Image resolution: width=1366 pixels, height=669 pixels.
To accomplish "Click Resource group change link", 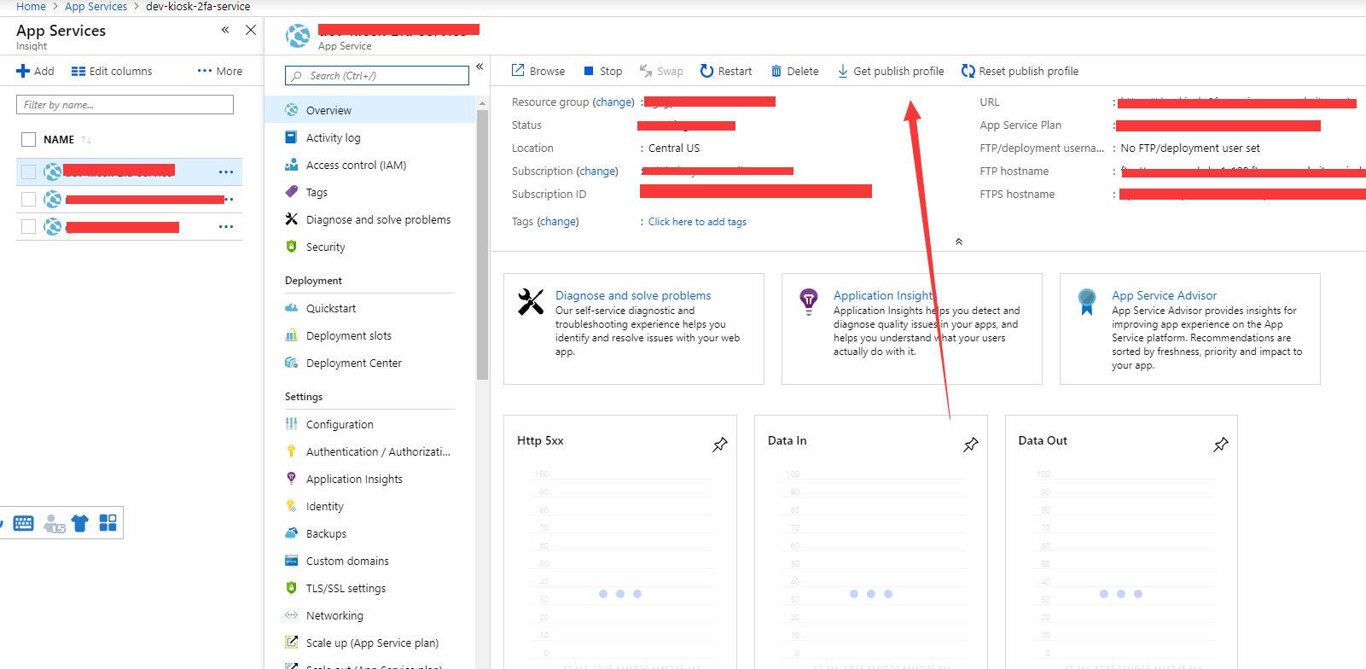I will pyautogui.click(x=614, y=102).
